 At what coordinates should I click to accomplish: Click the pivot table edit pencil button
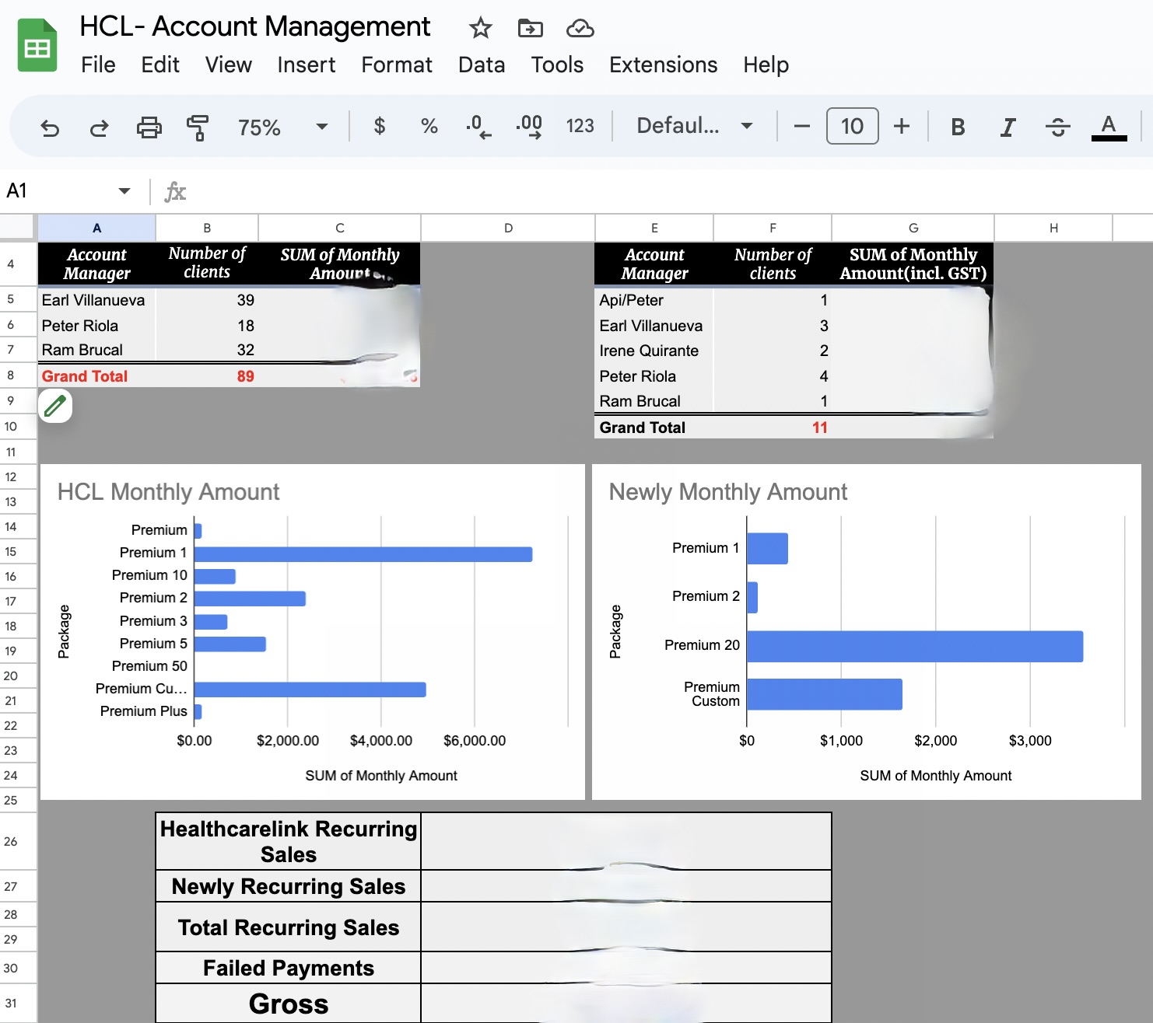click(55, 406)
